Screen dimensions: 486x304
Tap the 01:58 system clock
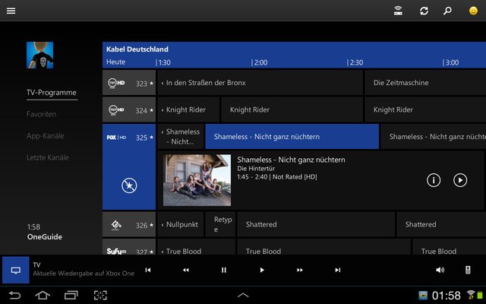click(447, 296)
